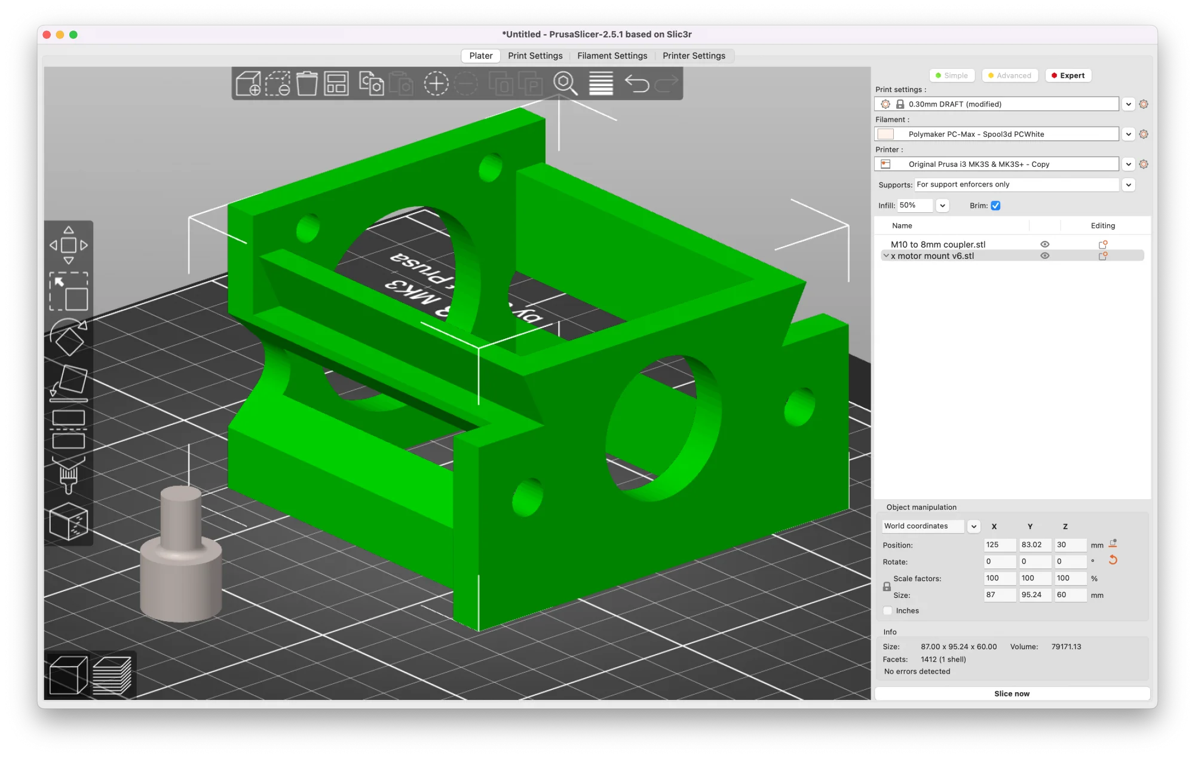The width and height of the screenshot is (1195, 758).
Task: Hide x motor mount v6.stl
Action: 1045,256
